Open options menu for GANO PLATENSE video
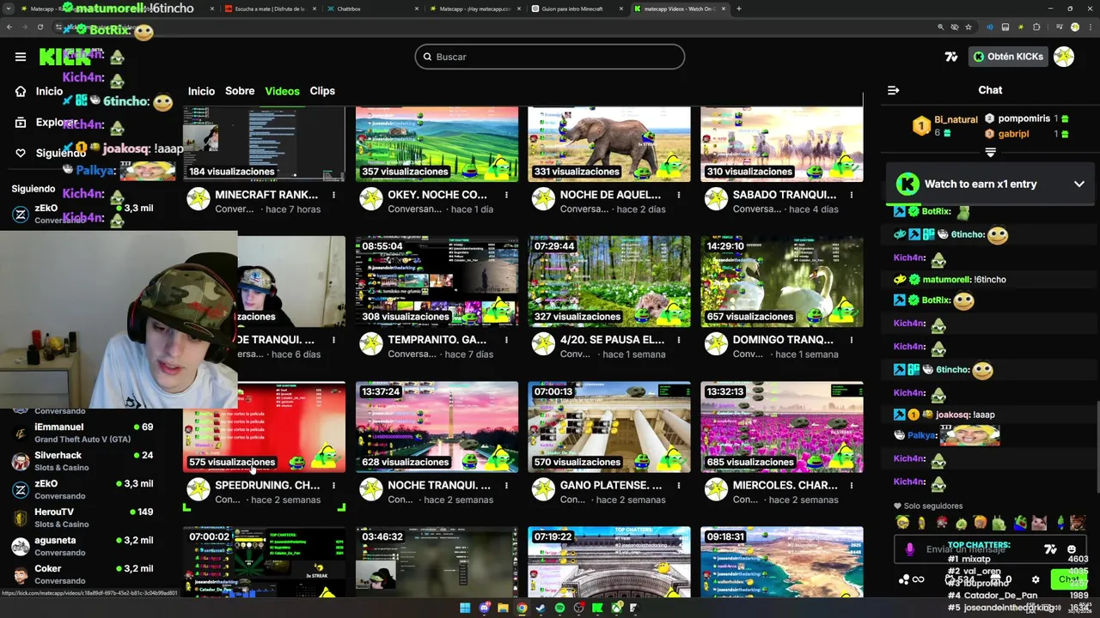Screen dimensions: 1100x618 tap(679, 485)
